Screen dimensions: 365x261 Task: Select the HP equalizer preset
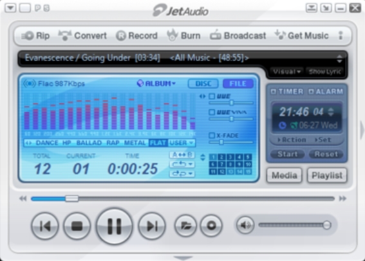[x=66, y=143]
